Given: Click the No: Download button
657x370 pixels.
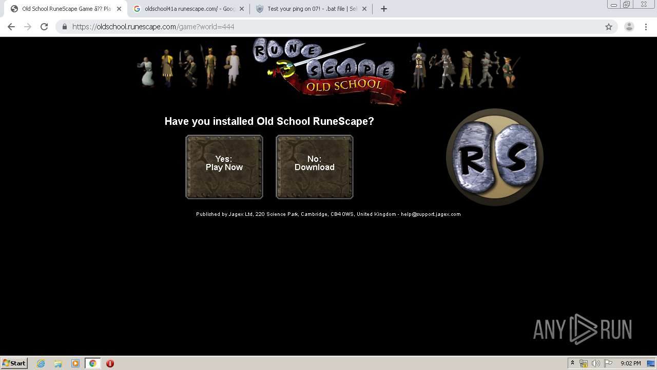Looking at the screenshot, I should pos(315,167).
